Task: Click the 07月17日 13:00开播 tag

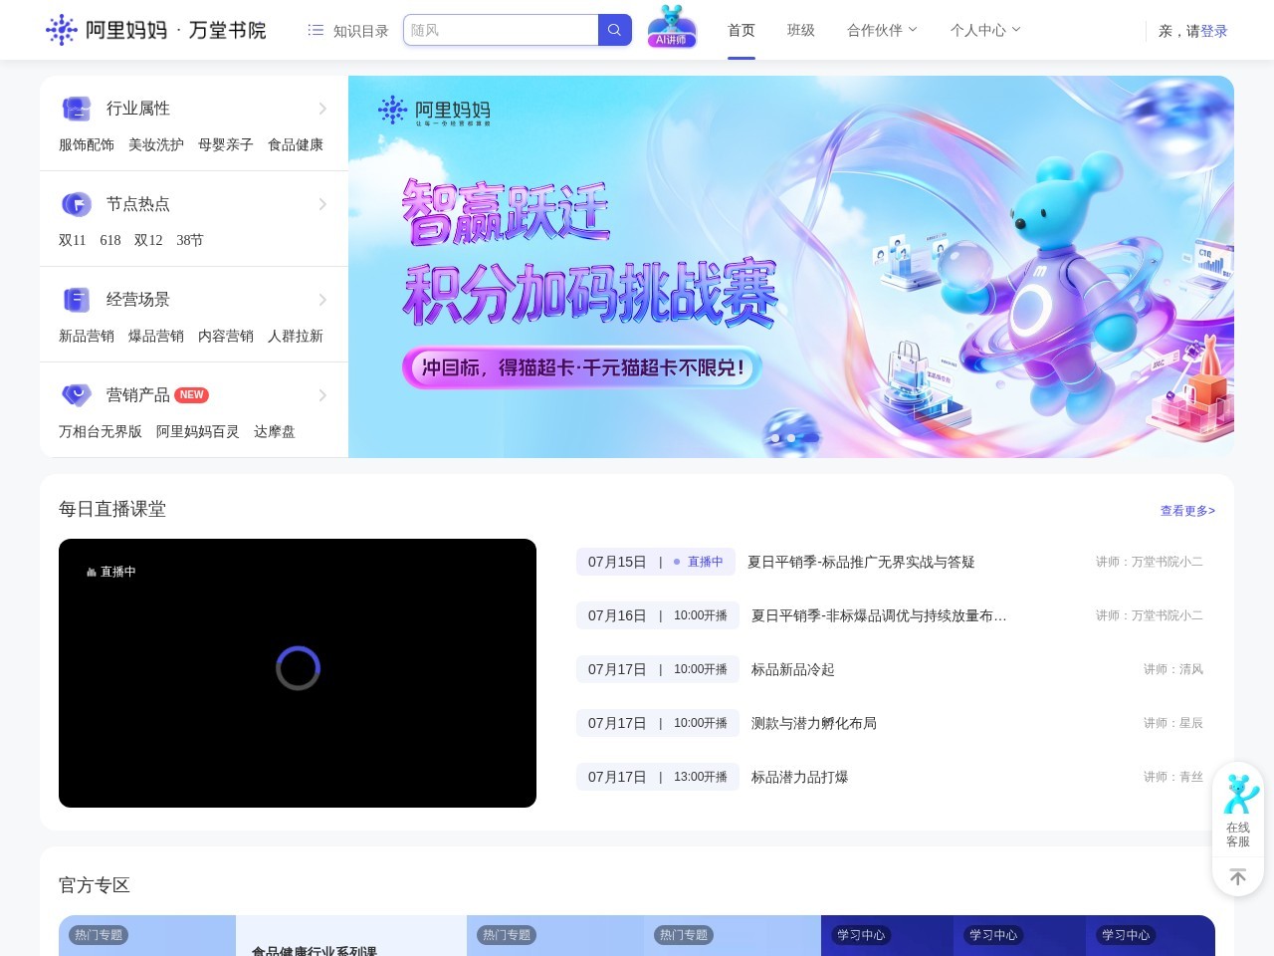Action: [658, 777]
